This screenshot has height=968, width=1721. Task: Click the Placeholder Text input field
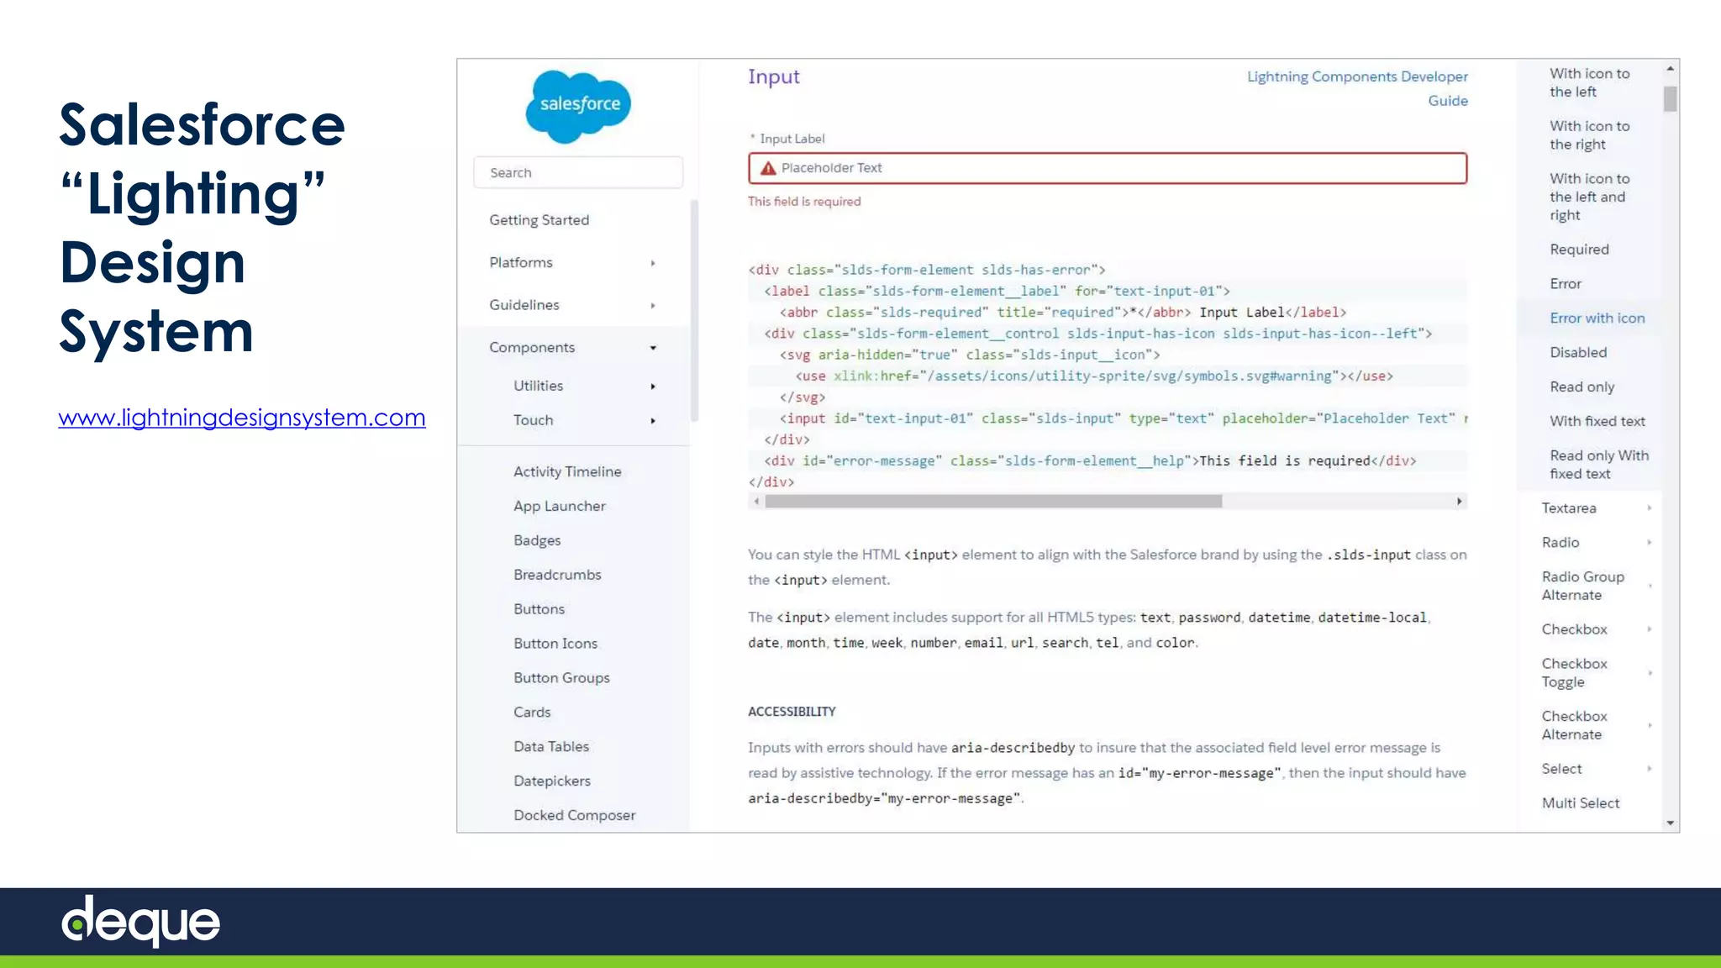1108,168
